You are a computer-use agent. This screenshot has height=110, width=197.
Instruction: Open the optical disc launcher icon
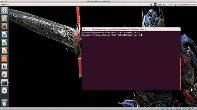pyautogui.click(x=4, y=91)
